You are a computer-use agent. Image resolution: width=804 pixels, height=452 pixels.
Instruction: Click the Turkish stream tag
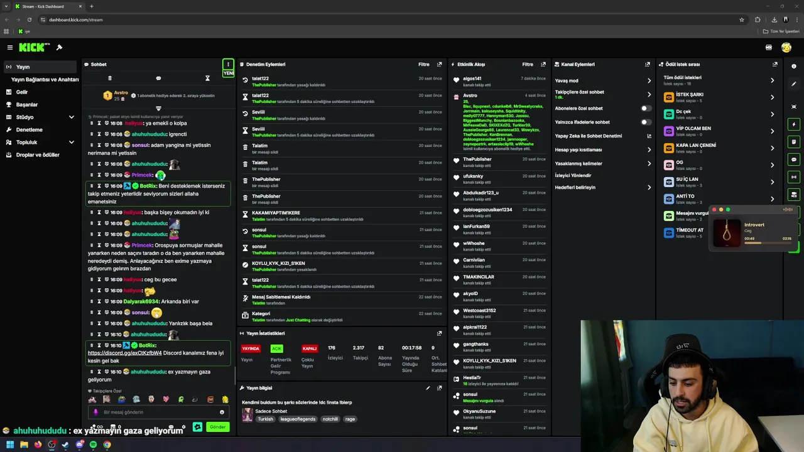266,419
